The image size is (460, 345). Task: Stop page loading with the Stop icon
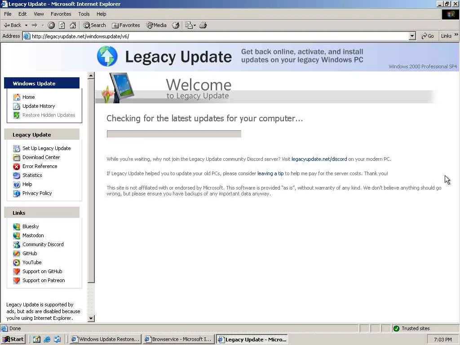pos(51,25)
